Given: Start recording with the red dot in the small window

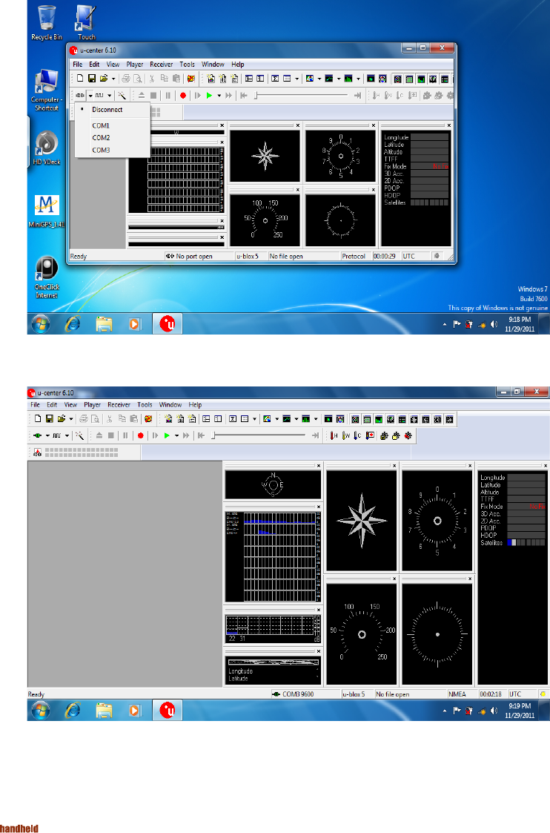Looking at the screenshot, I should (x=182, y=96).
